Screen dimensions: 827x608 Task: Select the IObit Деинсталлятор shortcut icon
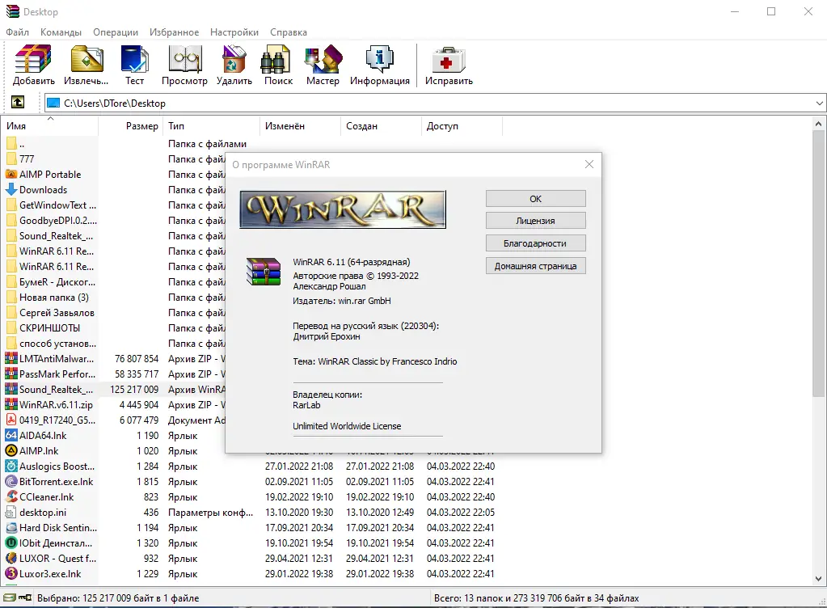[x=11, y=543]
